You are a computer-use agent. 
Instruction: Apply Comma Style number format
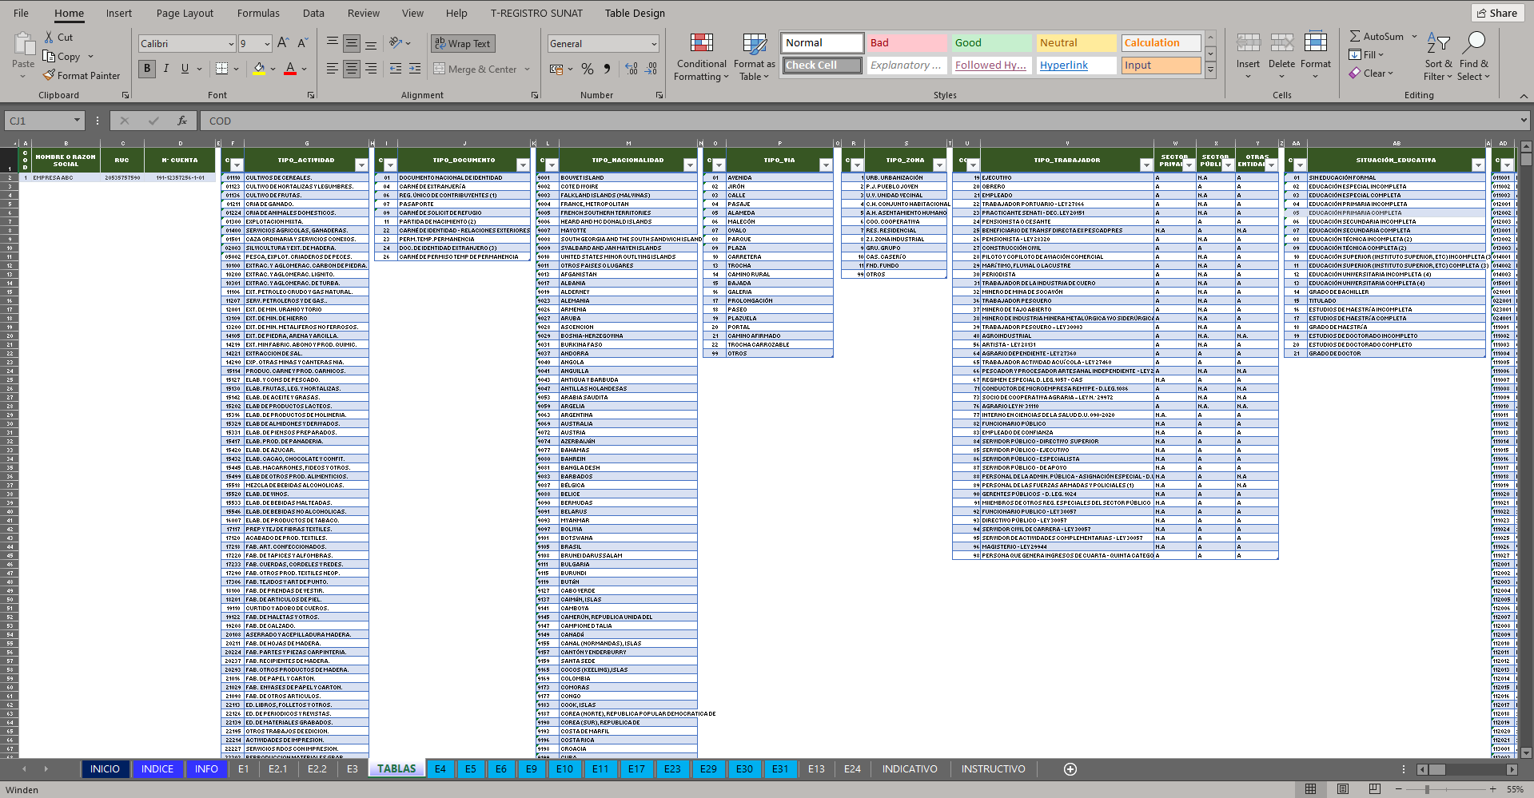pyautogui.click(x=607, y=69)
